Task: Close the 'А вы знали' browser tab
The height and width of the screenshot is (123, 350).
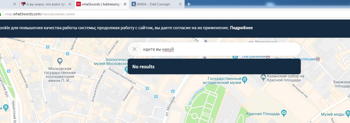Action: point(70,4)
